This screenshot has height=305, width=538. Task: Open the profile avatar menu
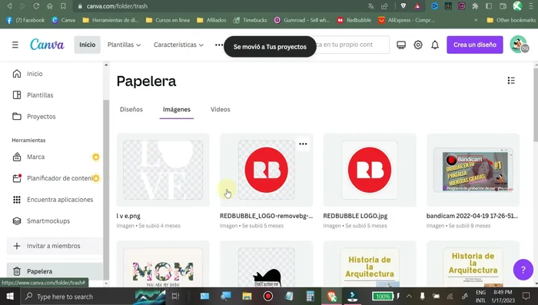pos(519,45)
